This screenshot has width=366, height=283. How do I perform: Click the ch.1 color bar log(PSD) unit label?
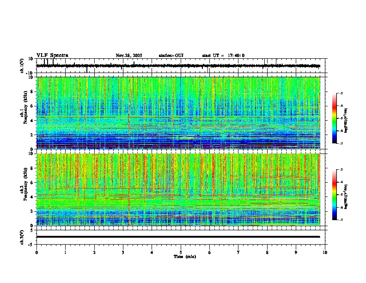point(346,121)
